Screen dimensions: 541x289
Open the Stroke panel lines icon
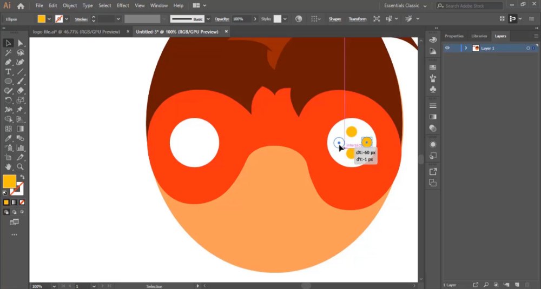pos(433,105)
